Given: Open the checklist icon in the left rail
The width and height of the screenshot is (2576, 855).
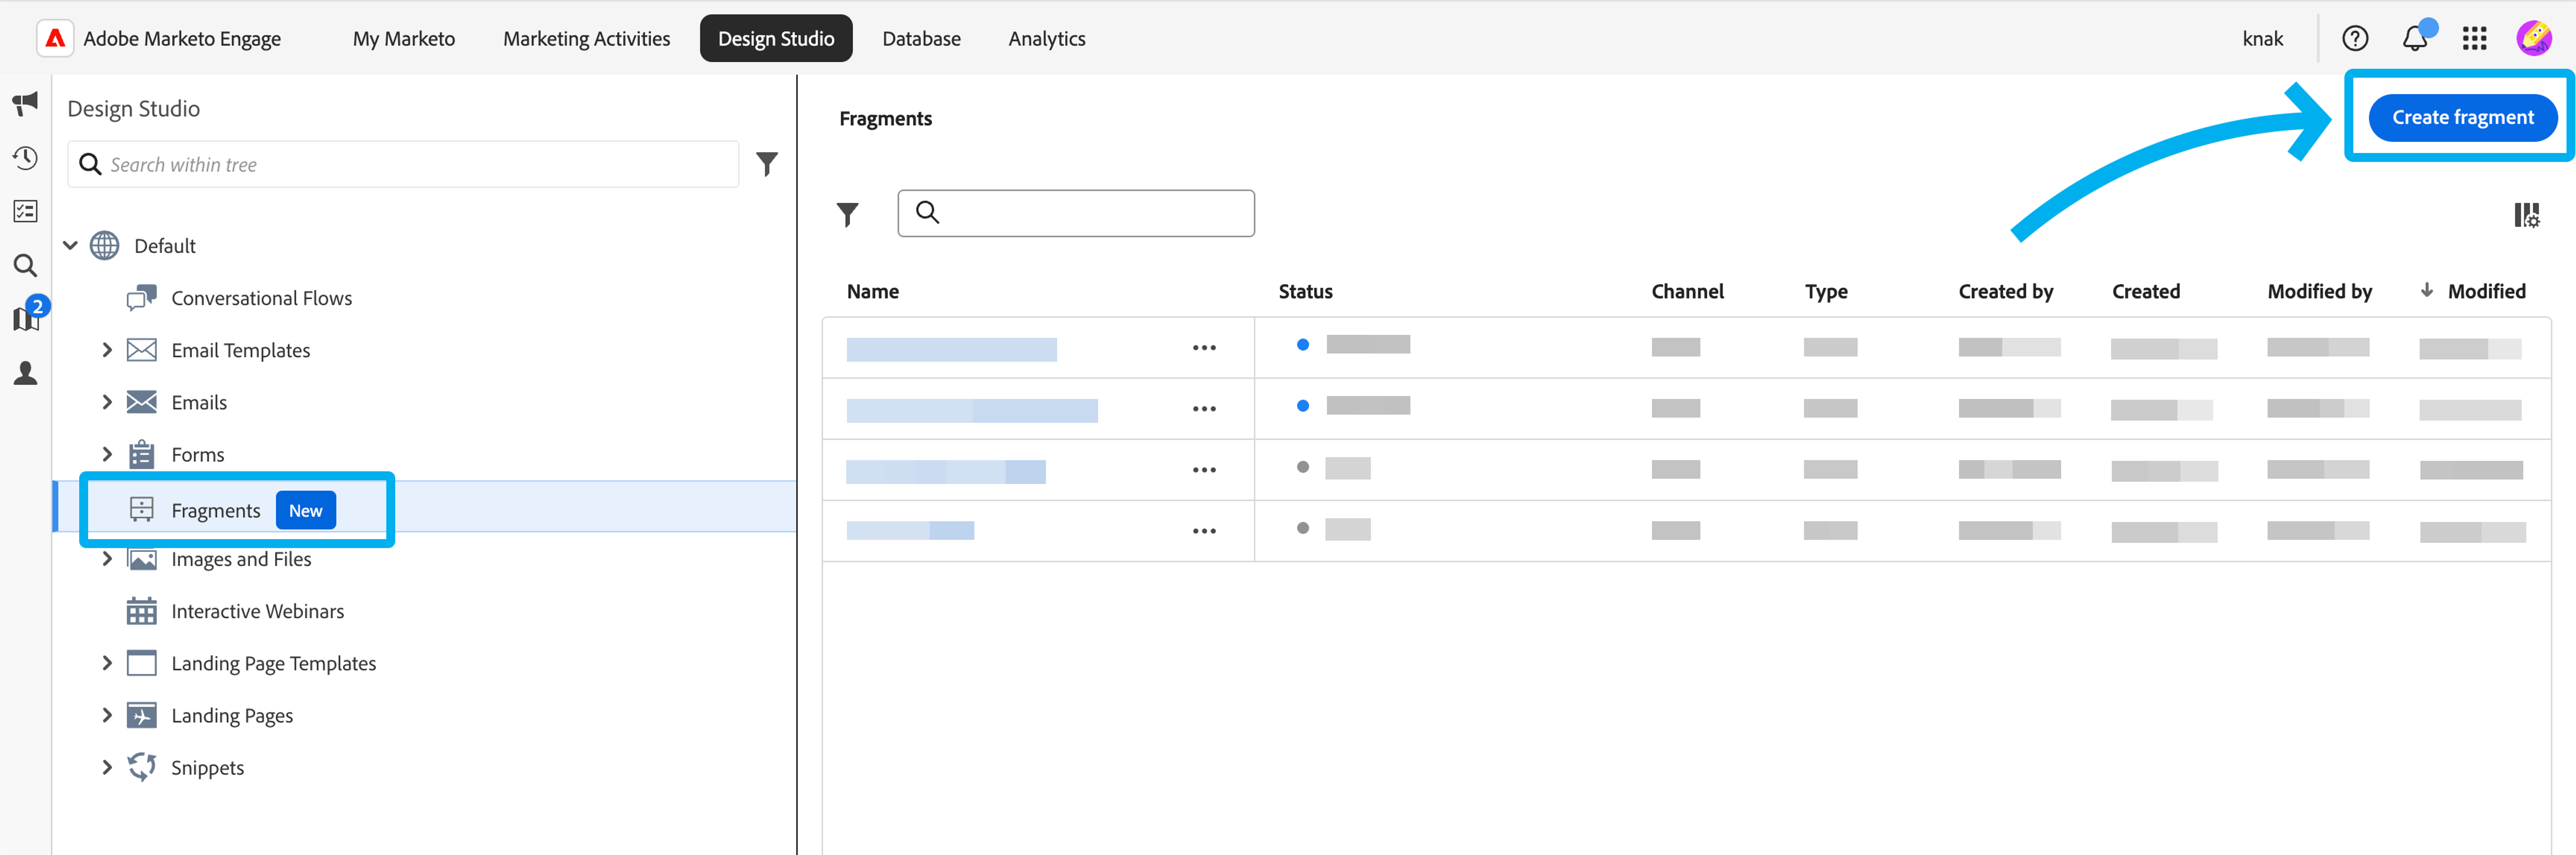Looking at the screenshot, I should click(x=25, y=211).
